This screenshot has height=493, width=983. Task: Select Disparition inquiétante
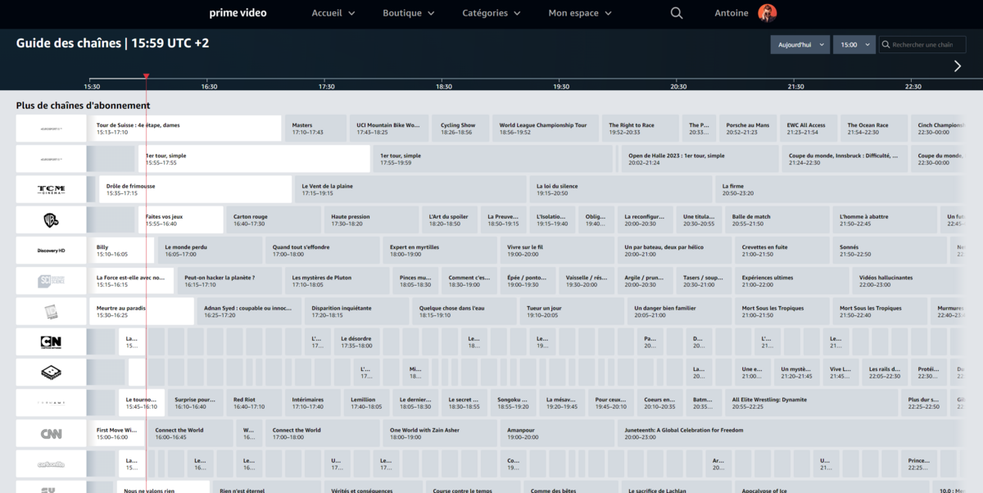pos(357,311)
